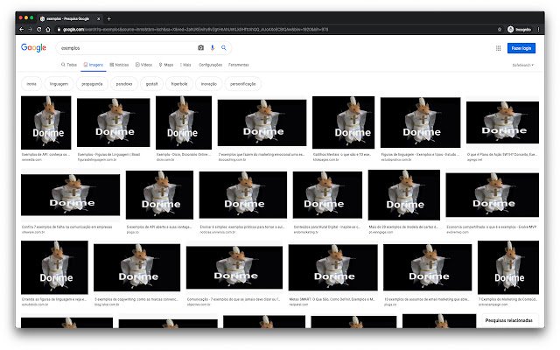The image size is (560, 350).
Task: Open the SafeSearch dropdown
Action: coord(523,65)
